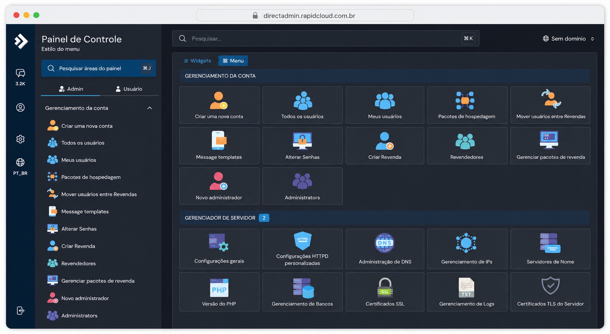Open the Sem domínio domain selector

[568, 38]
